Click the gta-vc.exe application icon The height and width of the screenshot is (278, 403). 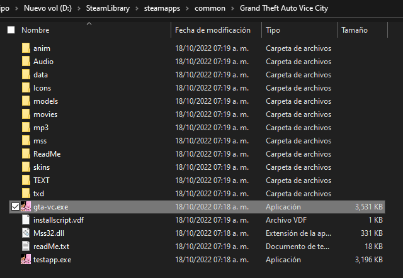26,207
